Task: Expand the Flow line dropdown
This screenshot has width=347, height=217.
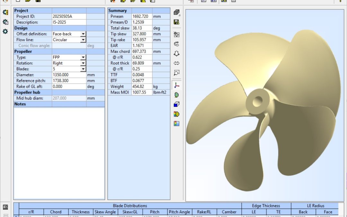Action: pos(83,40)
